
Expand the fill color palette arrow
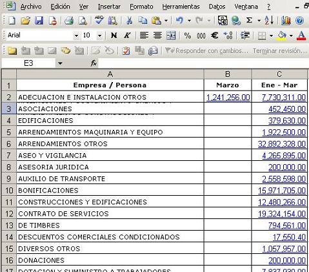[291, 36]
